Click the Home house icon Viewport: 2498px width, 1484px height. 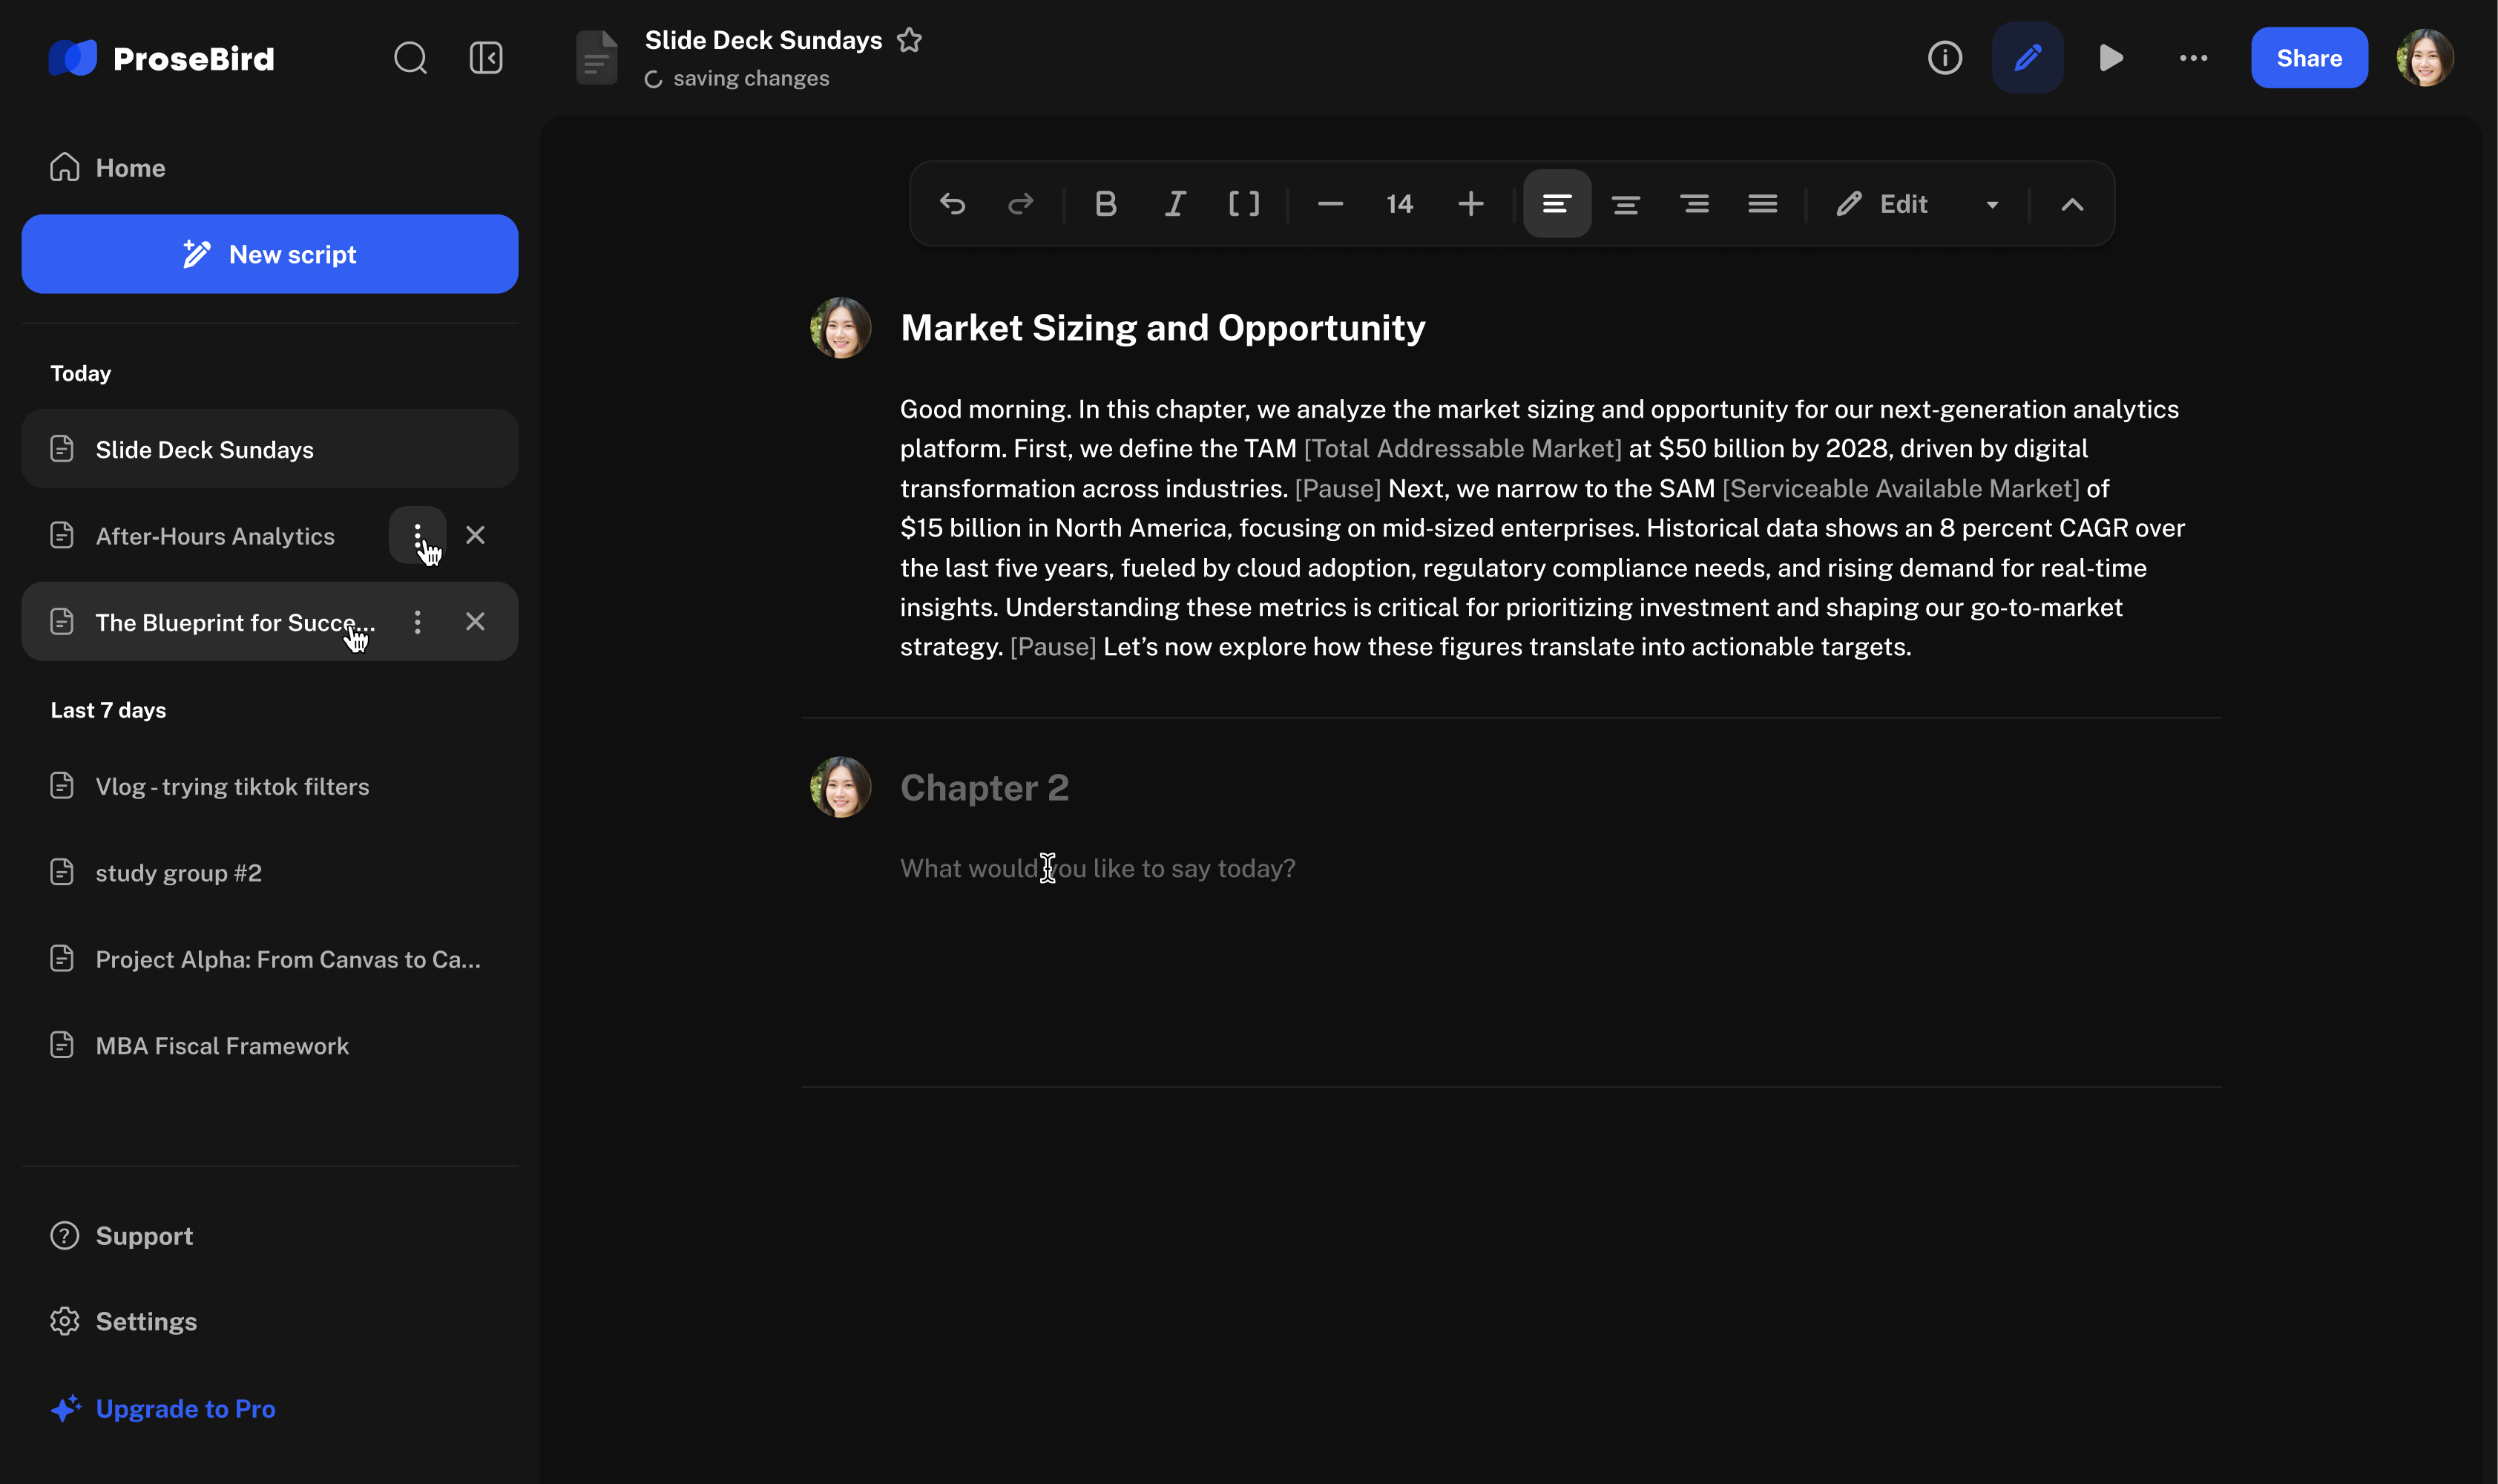coord(65,167)
